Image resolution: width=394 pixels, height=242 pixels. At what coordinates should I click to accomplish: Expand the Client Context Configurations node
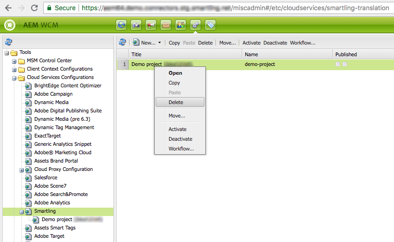pos(14,70)
